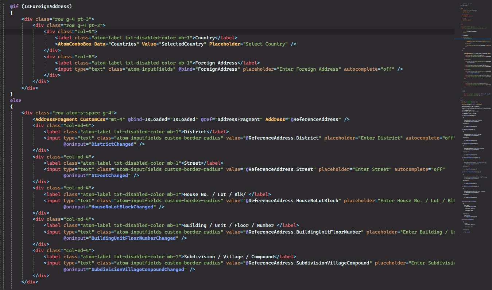Click the "col-4" class value
492x290 pixels.
pos(85,31)
